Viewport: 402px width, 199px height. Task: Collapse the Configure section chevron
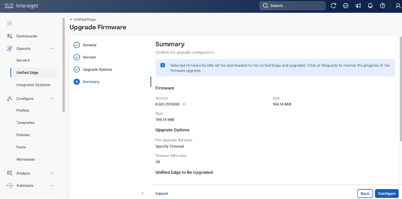tap(51, 98)
